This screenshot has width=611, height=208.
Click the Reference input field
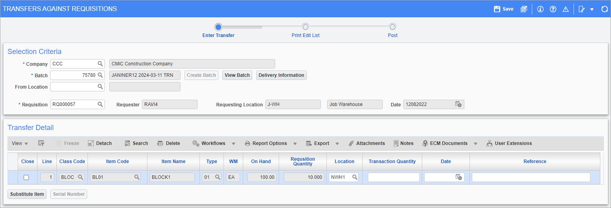pos(531,177)
